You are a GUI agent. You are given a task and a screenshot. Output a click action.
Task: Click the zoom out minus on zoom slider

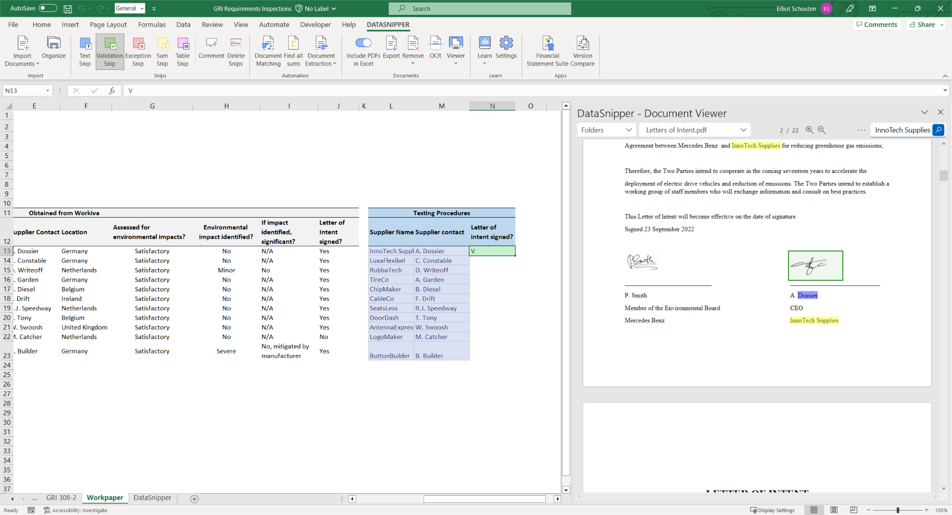click(x=869, y=510)
